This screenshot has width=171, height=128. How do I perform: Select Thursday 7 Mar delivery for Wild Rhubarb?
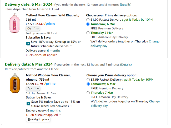tap(88, 33)
